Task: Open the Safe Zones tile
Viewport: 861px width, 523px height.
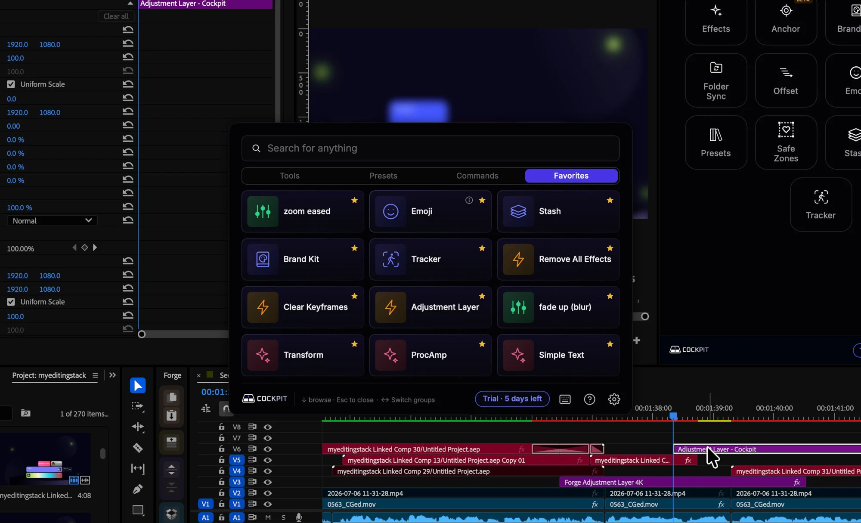Action: 786,142
